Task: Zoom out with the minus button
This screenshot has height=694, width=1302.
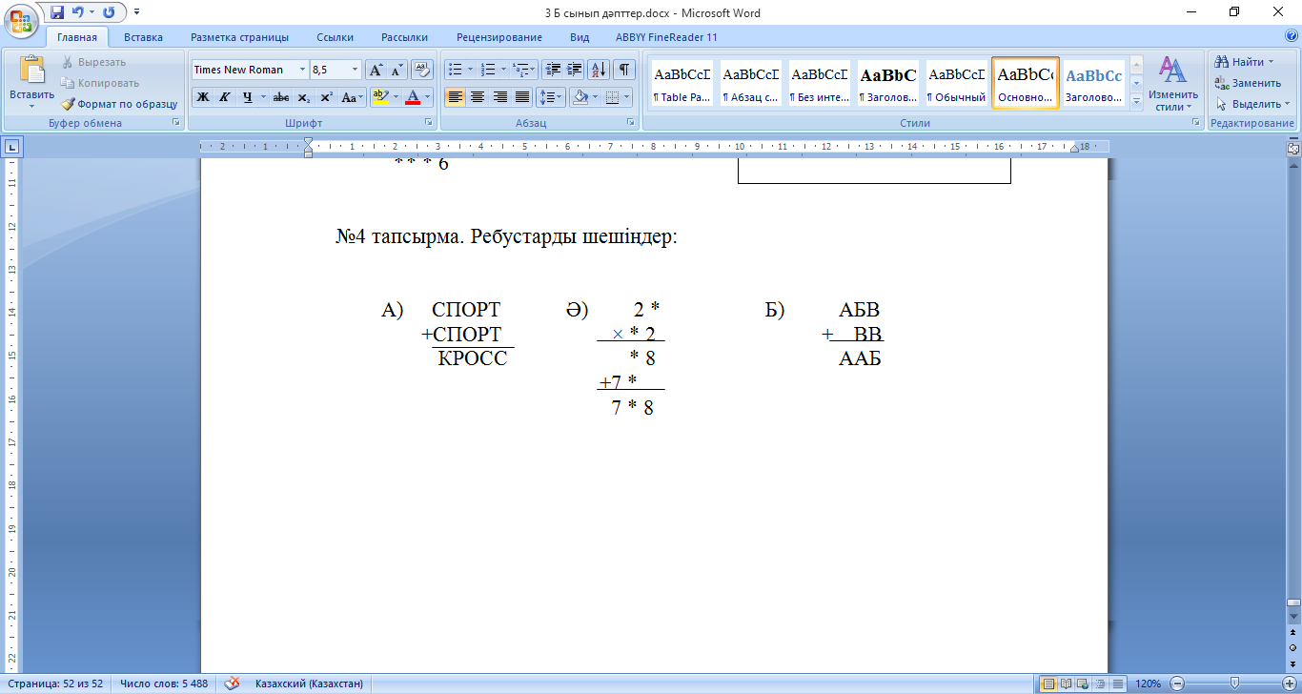Action: point(1176,684)
